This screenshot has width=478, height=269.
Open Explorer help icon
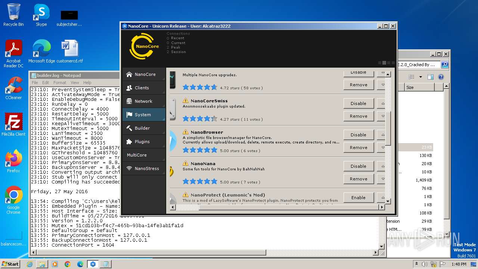click(441, 77)
